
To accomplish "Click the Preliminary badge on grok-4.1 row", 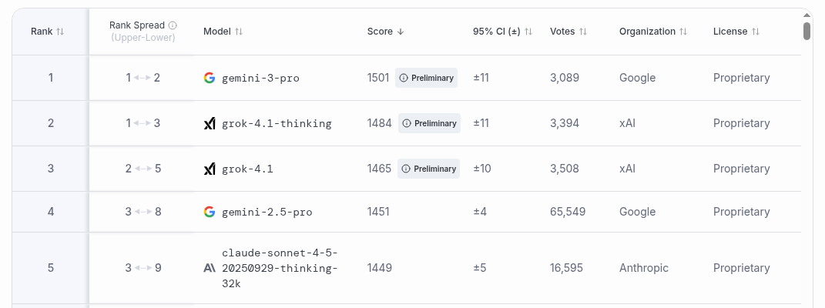I will [428, 169].
